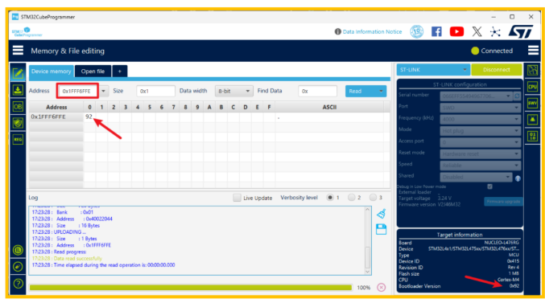Open the Access port dropdown
Image resolution: width=545 pixels, height=303 pixels.
click(480, 142)
